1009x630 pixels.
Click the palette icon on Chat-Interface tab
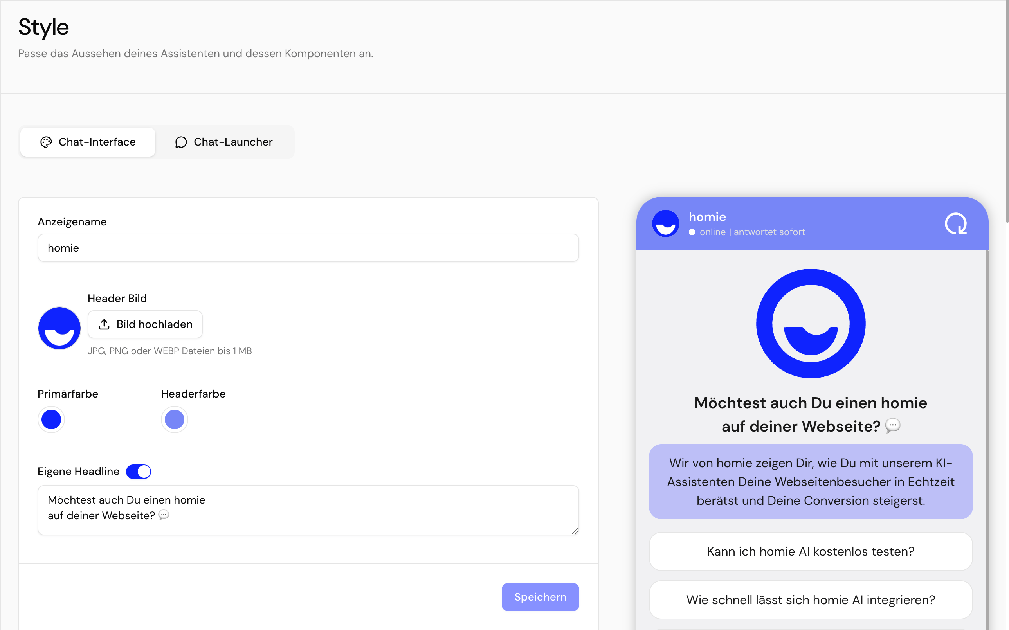click(x=46, y=142)
